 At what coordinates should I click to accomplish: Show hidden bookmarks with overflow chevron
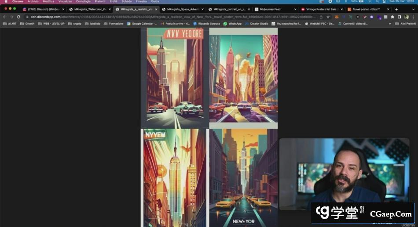tap(390, 24)
